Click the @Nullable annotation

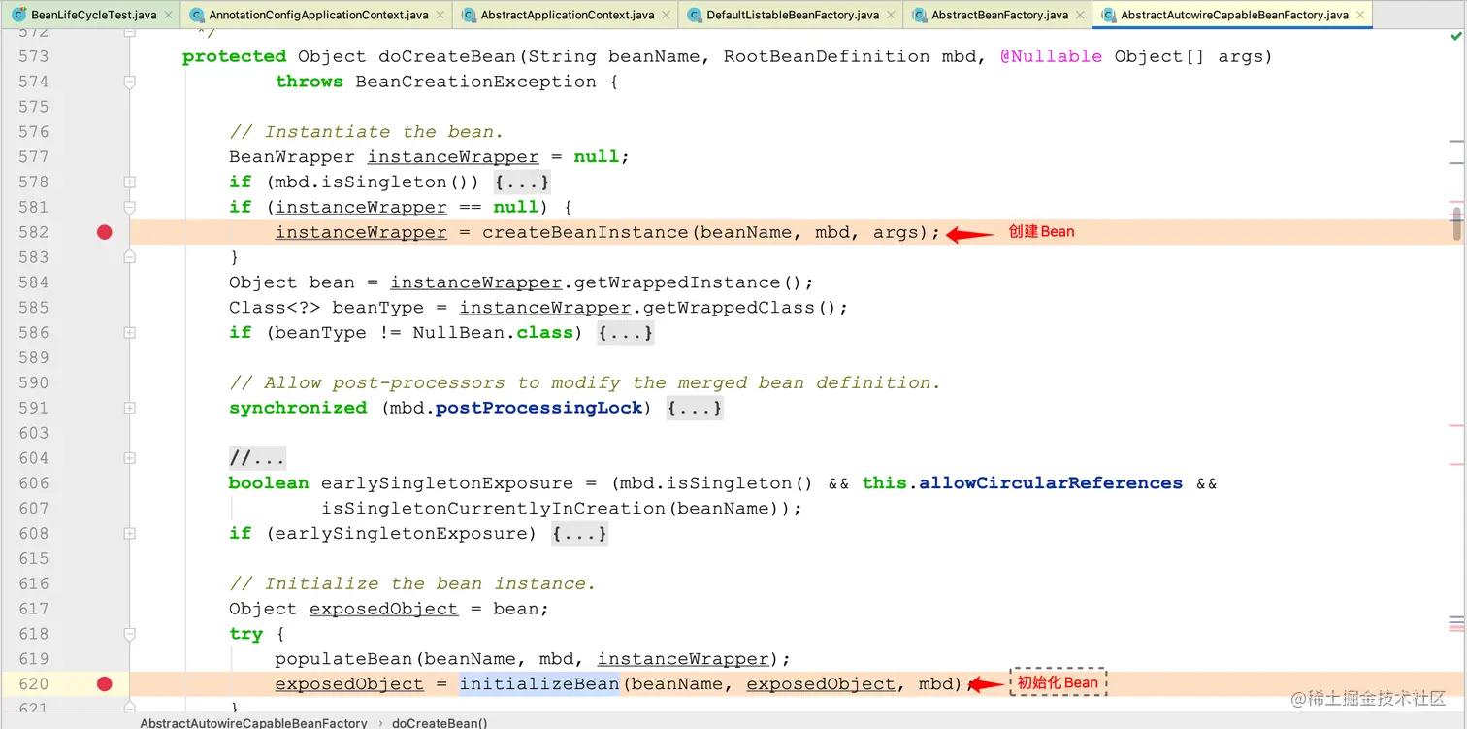pyautogui.click(x=1052, y=57)
